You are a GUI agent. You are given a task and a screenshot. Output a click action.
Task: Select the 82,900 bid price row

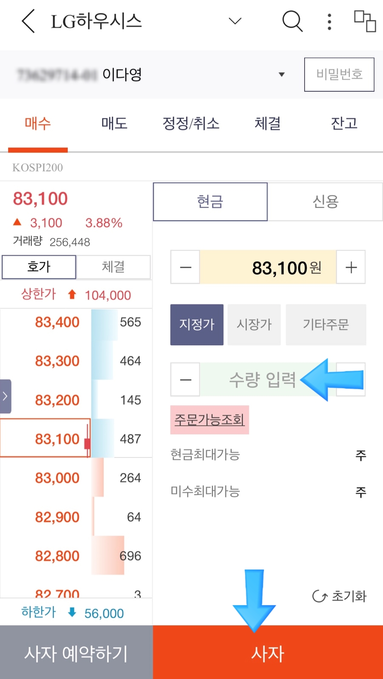[76, 517]
